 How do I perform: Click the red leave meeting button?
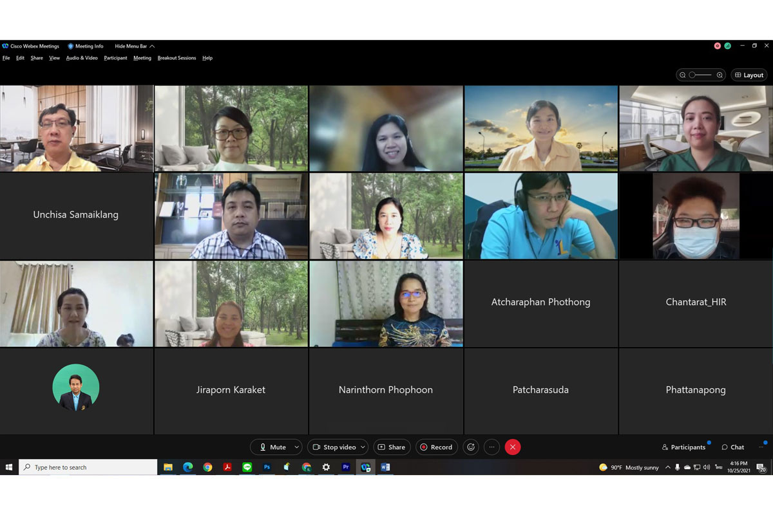click(512, 447)
